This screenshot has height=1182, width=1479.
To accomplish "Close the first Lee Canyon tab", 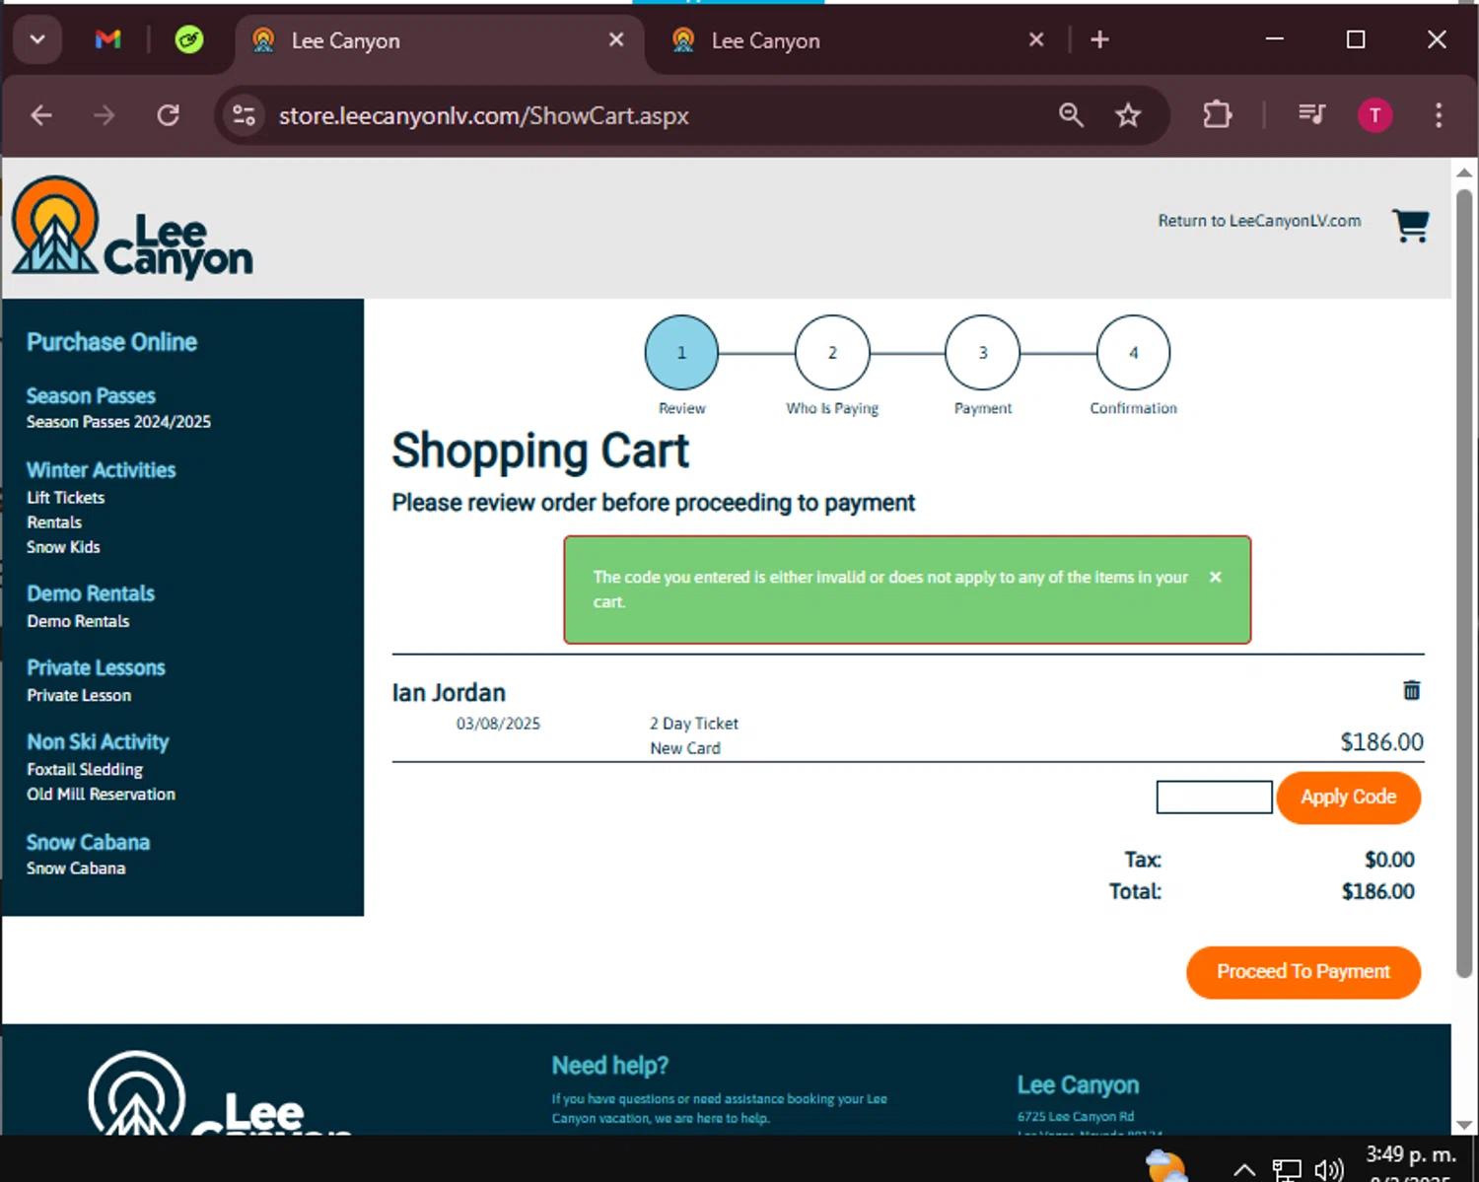I will click(x=616, y=40).
